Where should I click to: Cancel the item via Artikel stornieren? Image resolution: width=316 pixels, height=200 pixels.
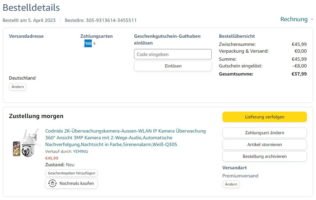[x=264, y=145]
